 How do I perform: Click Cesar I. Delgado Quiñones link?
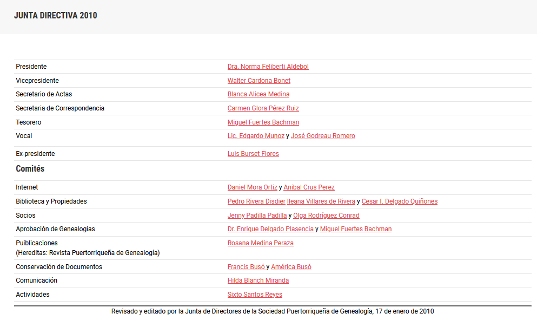click(x=399, y=201)
